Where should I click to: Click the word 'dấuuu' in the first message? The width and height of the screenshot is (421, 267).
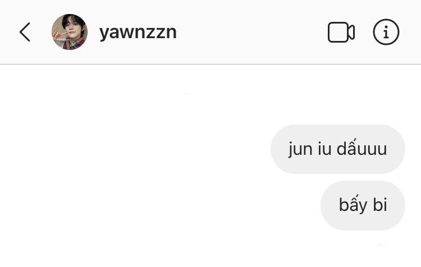pyautogui.click(x=361, y=148)
